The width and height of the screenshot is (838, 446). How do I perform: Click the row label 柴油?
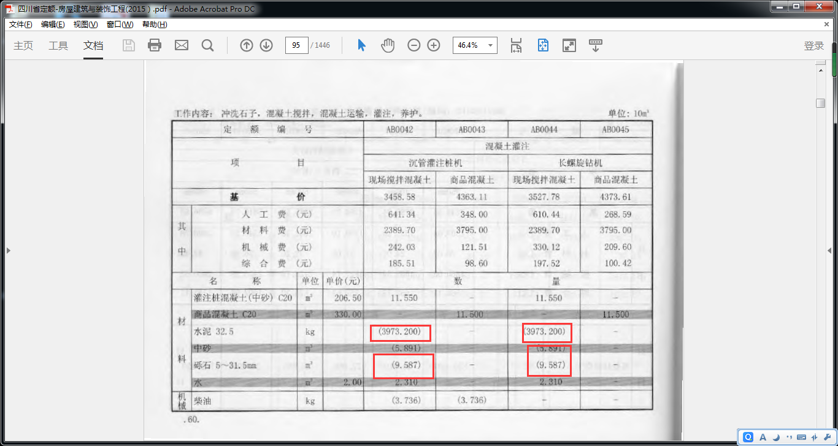click(202, 401)
